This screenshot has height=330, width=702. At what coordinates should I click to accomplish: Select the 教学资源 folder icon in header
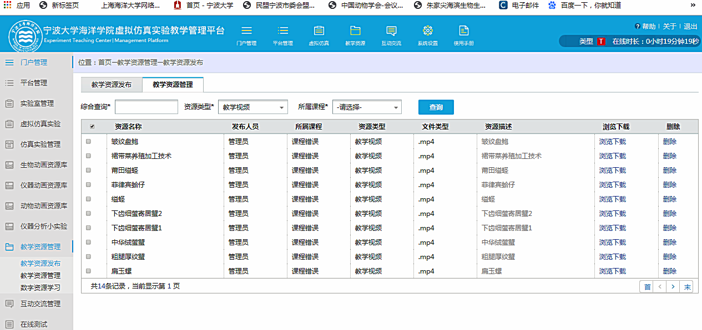[x=355, y=31]
